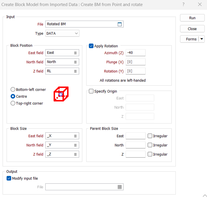Open field list for Block Size East field
Screen dimensions: 207x198
[75, 136]
